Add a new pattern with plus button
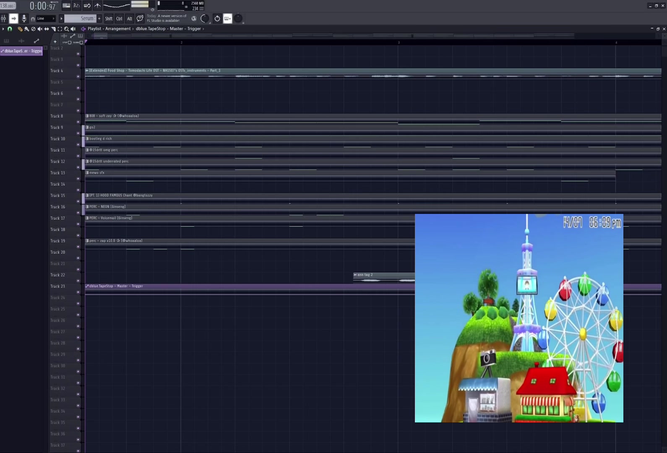Viewport: 667px width, 453px height. click(99, 18)
